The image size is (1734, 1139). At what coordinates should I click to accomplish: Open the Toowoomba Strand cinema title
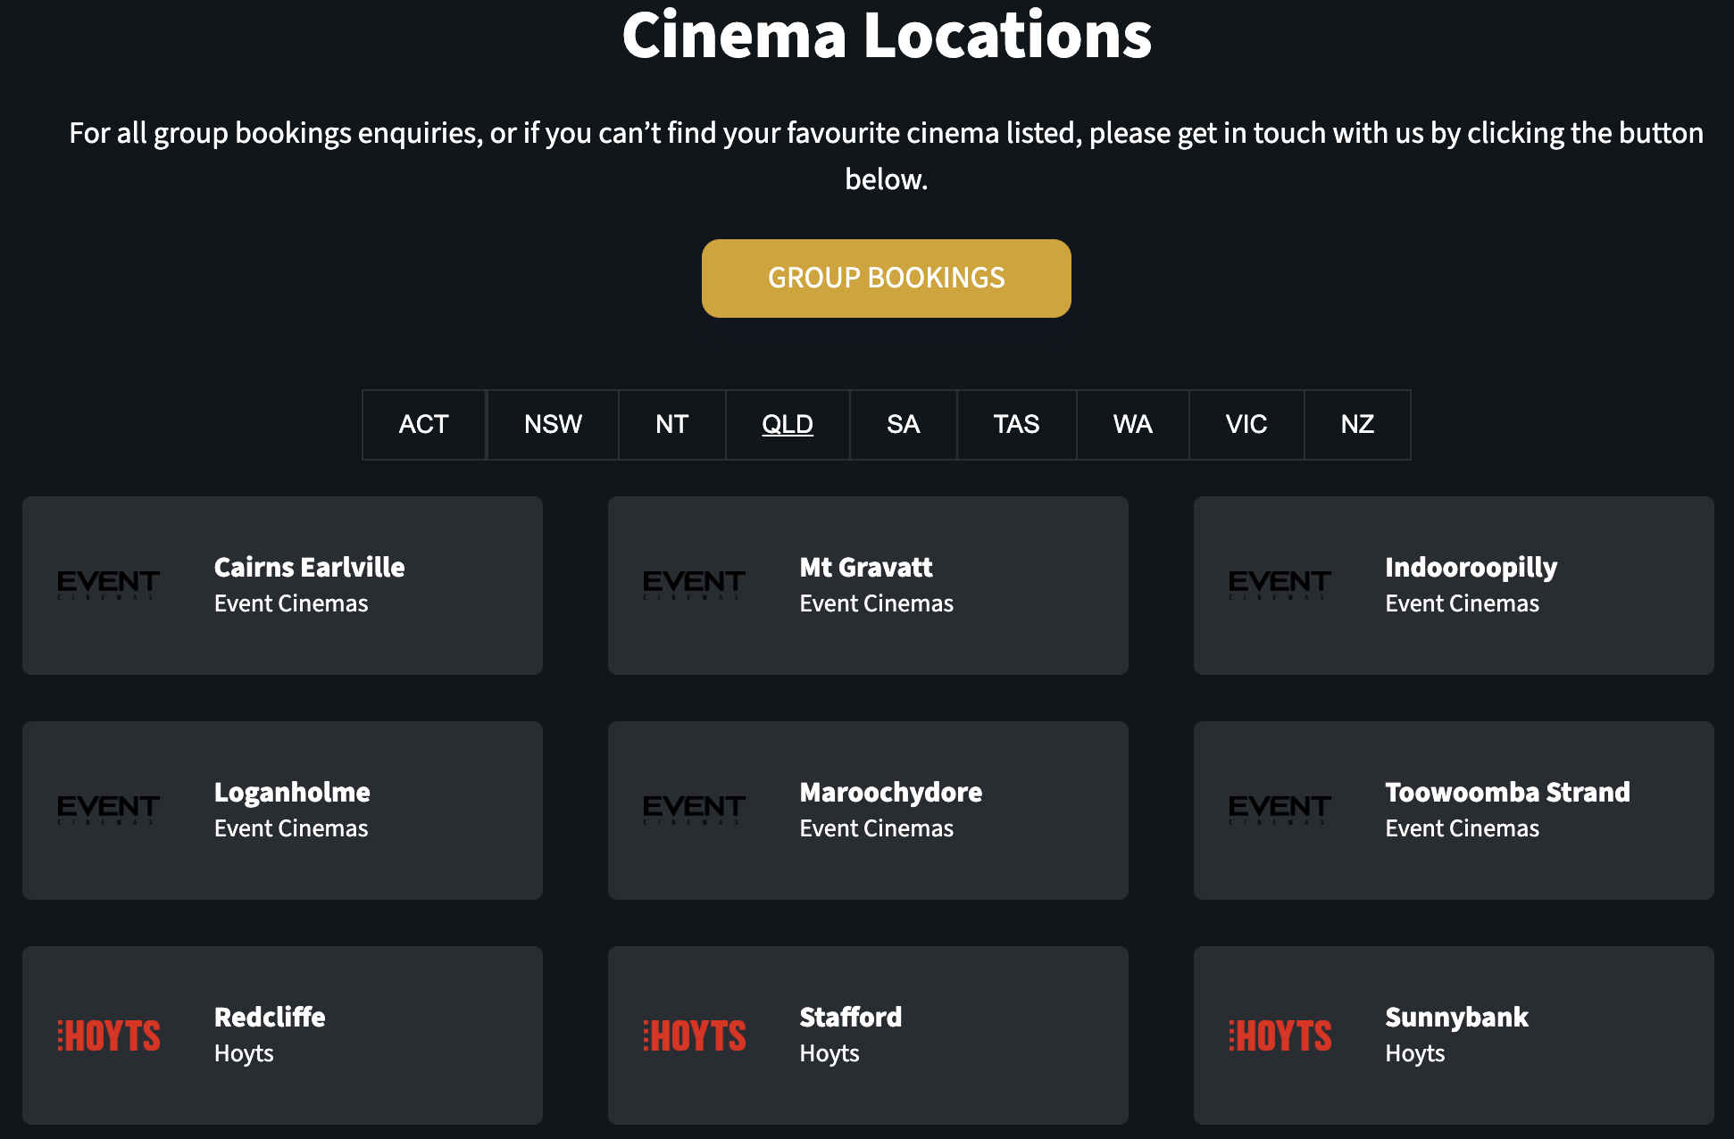1507,792
